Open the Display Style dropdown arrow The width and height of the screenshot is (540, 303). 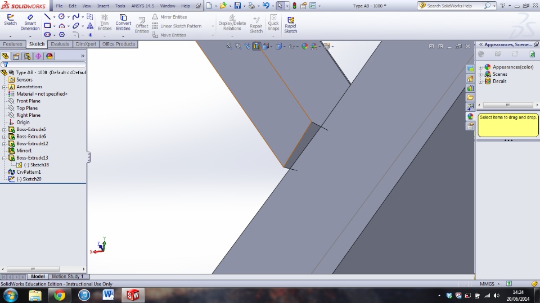click(x=285, y=47)
